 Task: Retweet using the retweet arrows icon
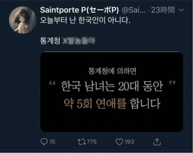point(82,142)
